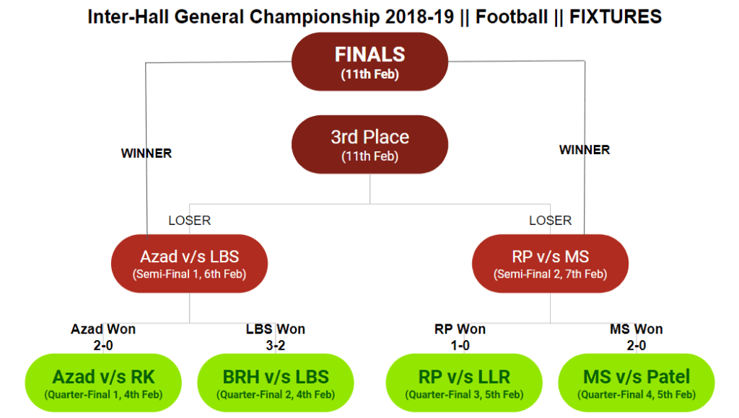Image resolution: width=739 pixels, height=418 pixels.
Task: Click the left WINNER label
Action: coord(146,154)
